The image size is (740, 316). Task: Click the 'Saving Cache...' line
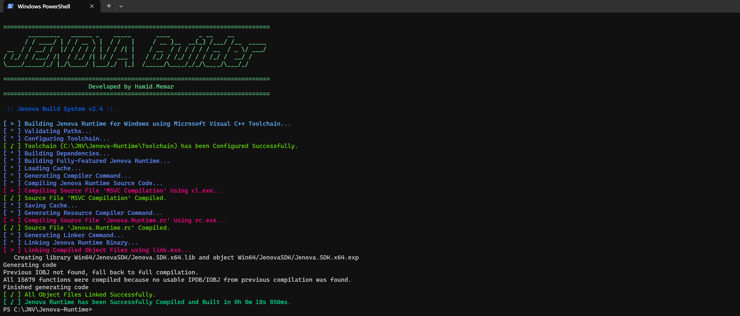click(40, 205)
